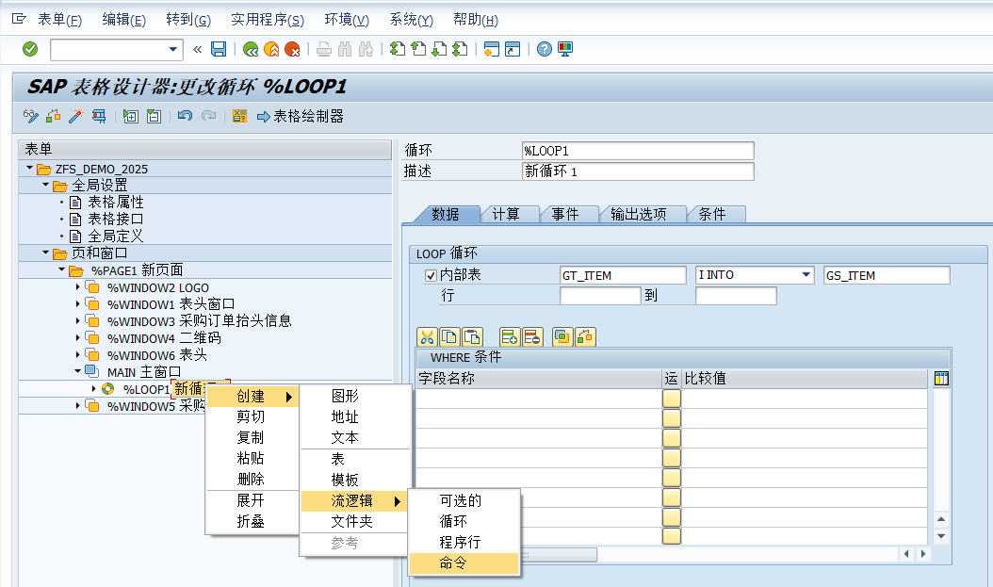Click the Previous page icon
Screen dimensions: 993x587
[418, 49]
